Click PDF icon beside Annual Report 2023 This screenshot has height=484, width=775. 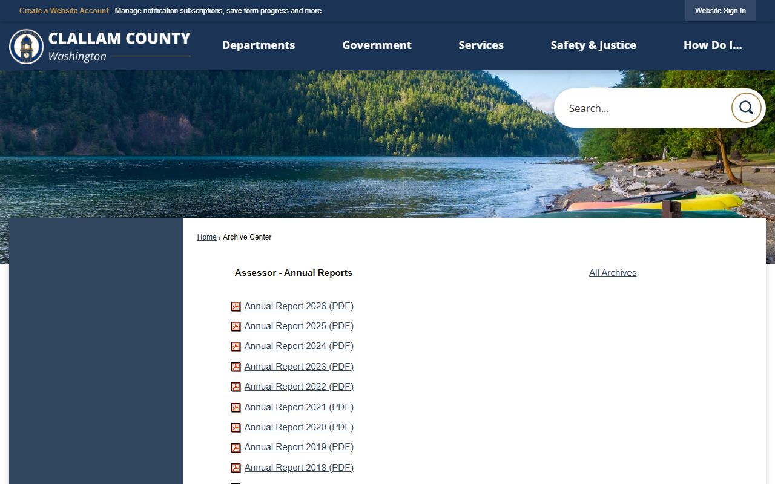point(236,367)
